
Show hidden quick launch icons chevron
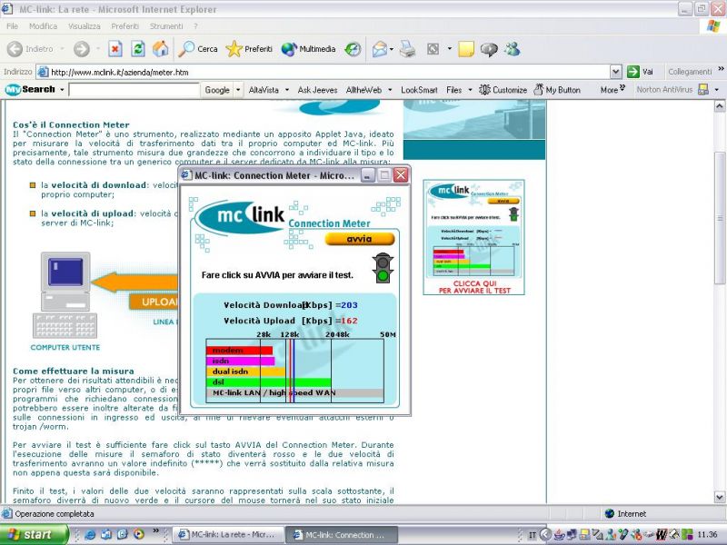[155, 531]
